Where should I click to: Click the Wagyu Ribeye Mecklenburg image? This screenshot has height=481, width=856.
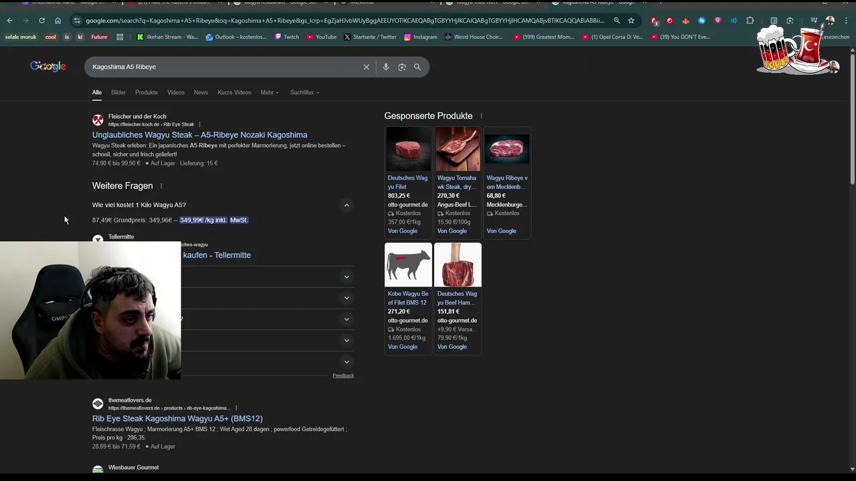tap(507, 149)
